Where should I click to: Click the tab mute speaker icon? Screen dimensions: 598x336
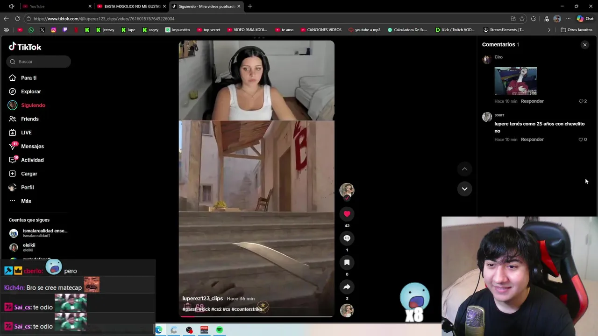tap(11, 7)
